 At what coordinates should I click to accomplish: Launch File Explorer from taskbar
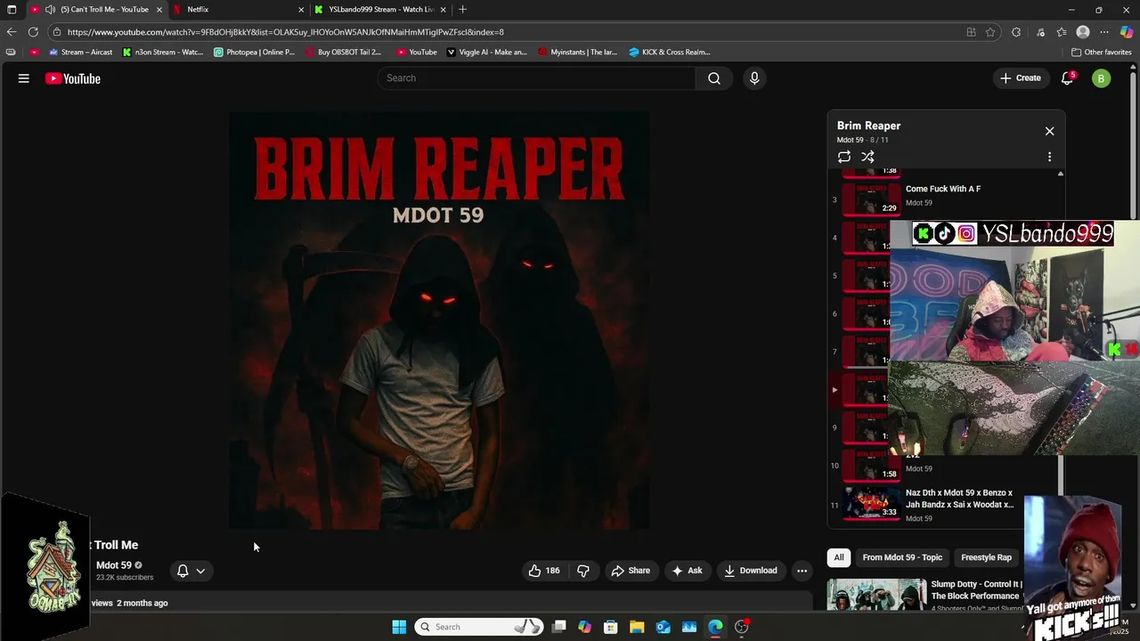point(637,627)
